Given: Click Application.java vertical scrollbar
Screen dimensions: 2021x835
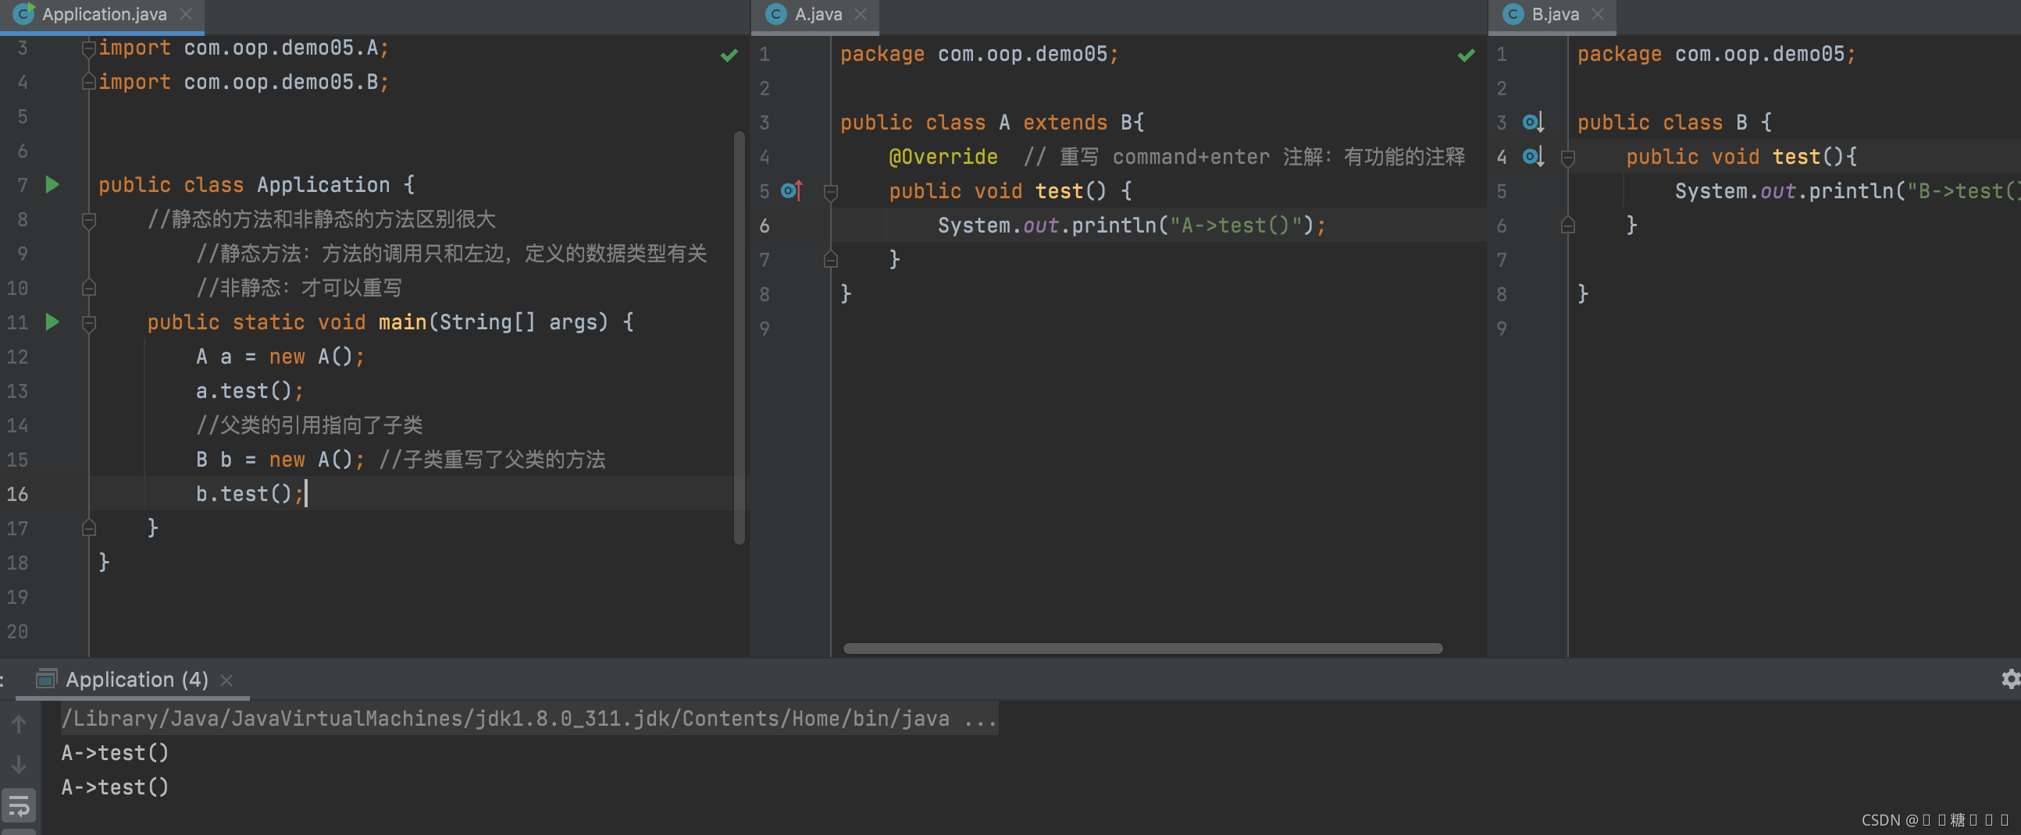Looking at the screenshot, I should [x=739, y=338].
